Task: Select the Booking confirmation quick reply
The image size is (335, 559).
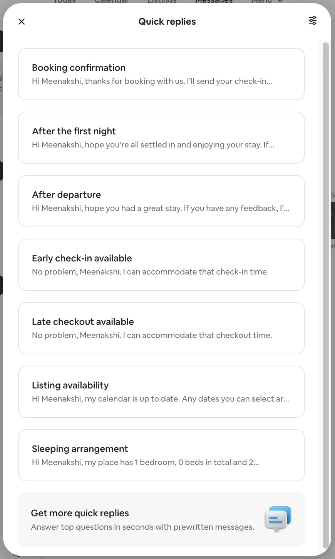Action: pos(161,74)
